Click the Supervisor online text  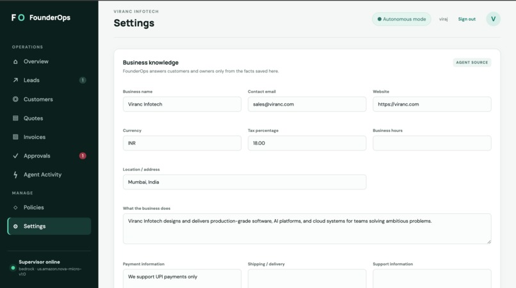[39, 262]
